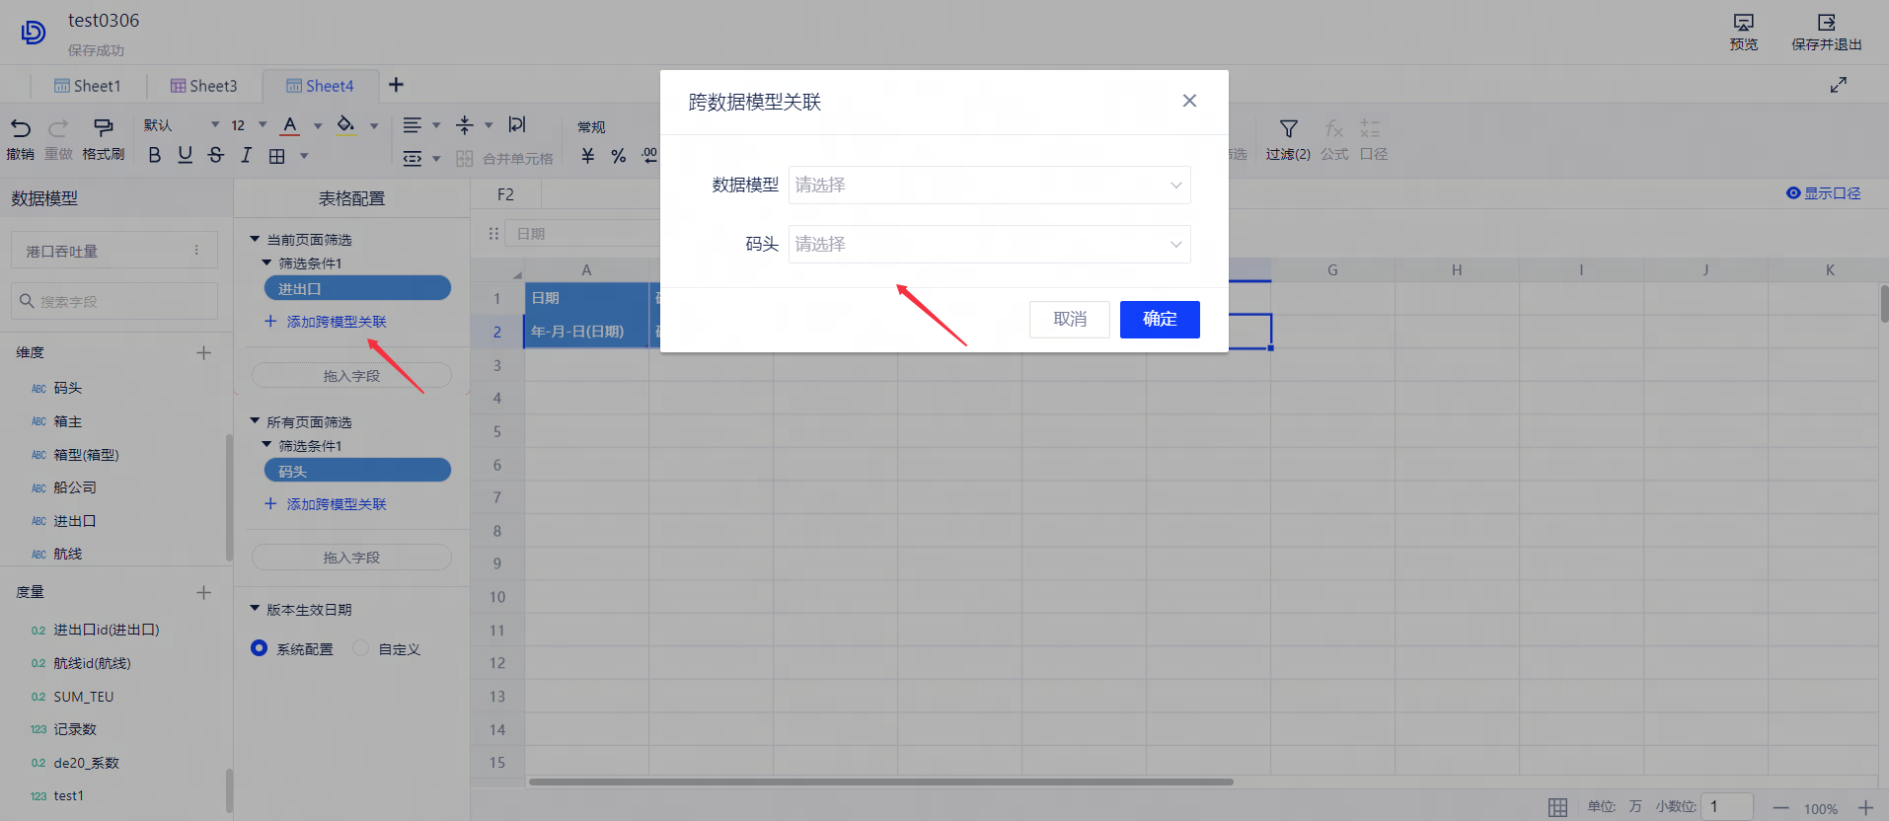Switch to the Sheet3 tab

[203, 86]
